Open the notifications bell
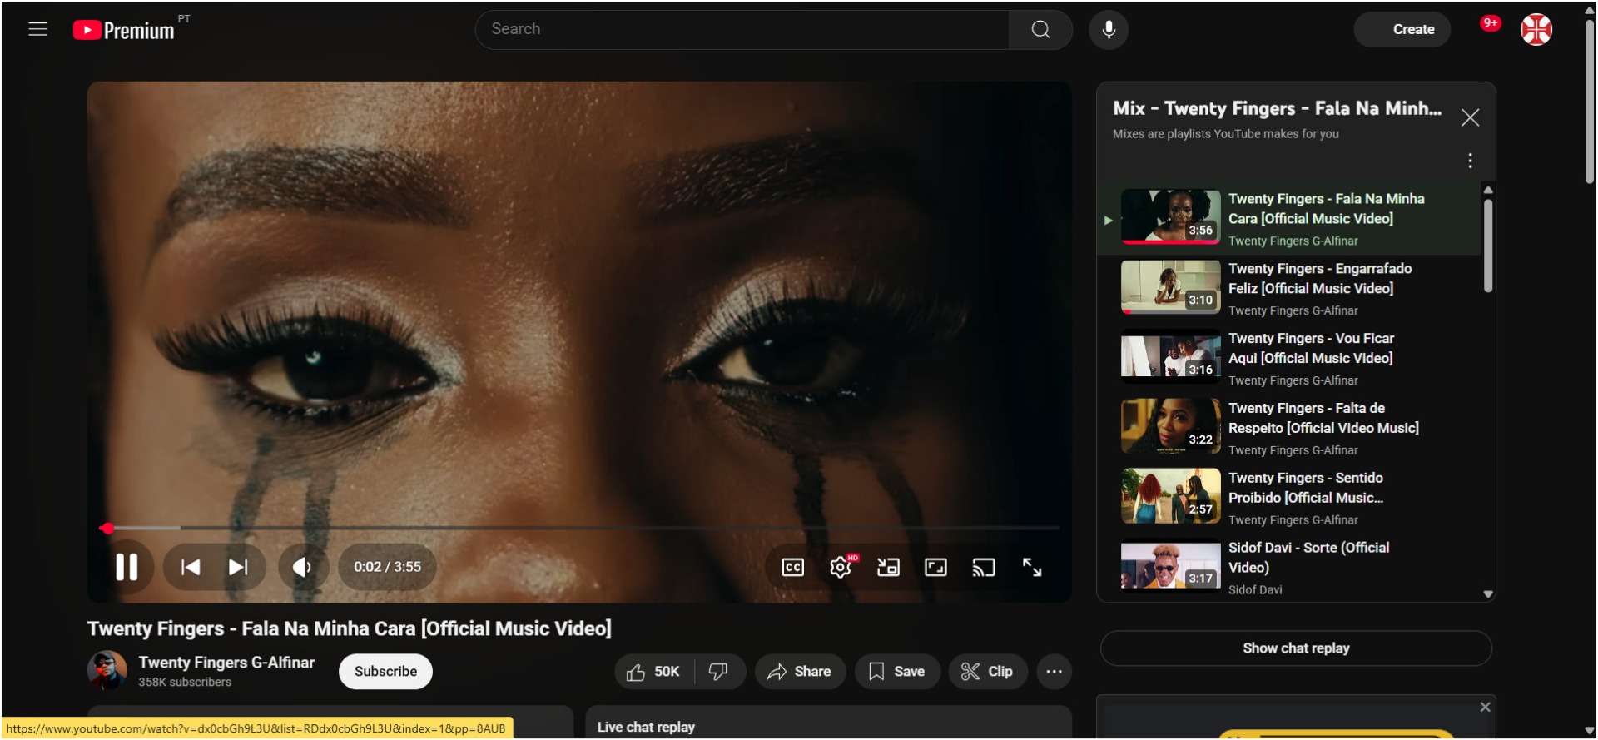 point(1489,25)
